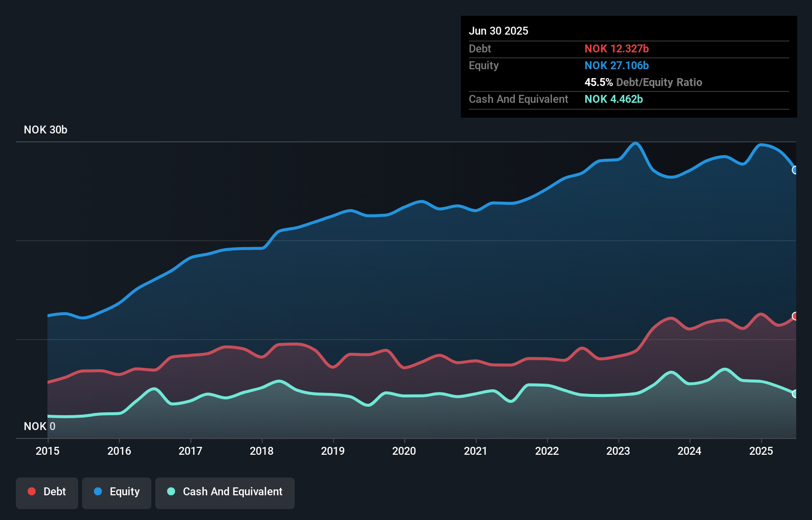Click the blue Equity legend dot

click(98, 491)
